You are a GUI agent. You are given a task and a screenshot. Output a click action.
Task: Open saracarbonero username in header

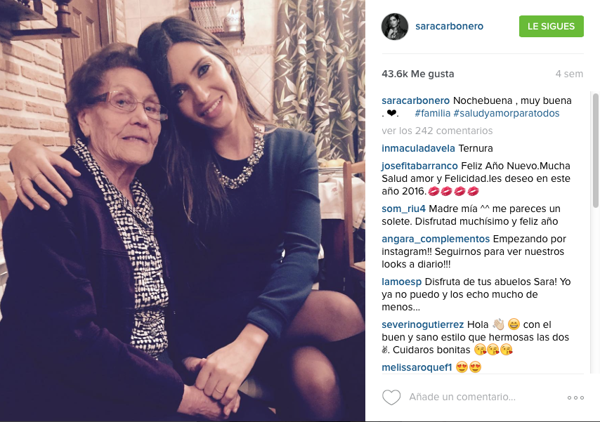coord(449,26)
